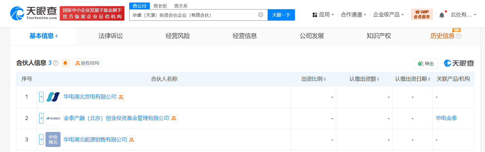Select the 历史信息 VIP tab
Screen dimensions: 485x152
[x=442, y=36]
